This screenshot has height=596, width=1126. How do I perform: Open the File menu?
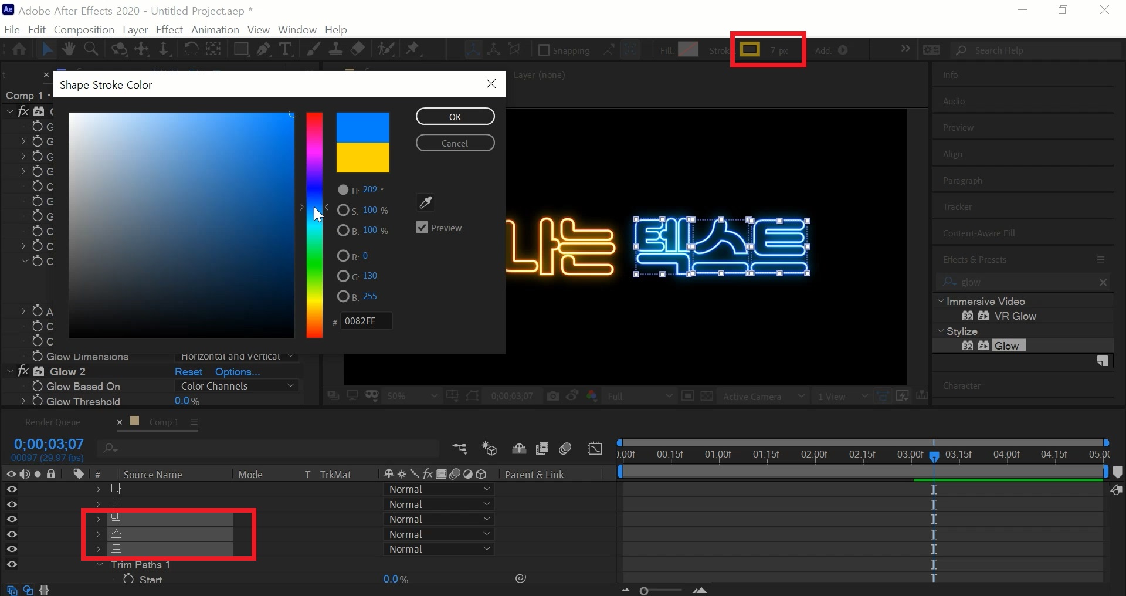12,29
